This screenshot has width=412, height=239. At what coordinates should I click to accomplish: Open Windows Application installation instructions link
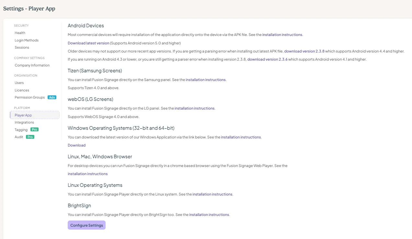tap(241, 137)
